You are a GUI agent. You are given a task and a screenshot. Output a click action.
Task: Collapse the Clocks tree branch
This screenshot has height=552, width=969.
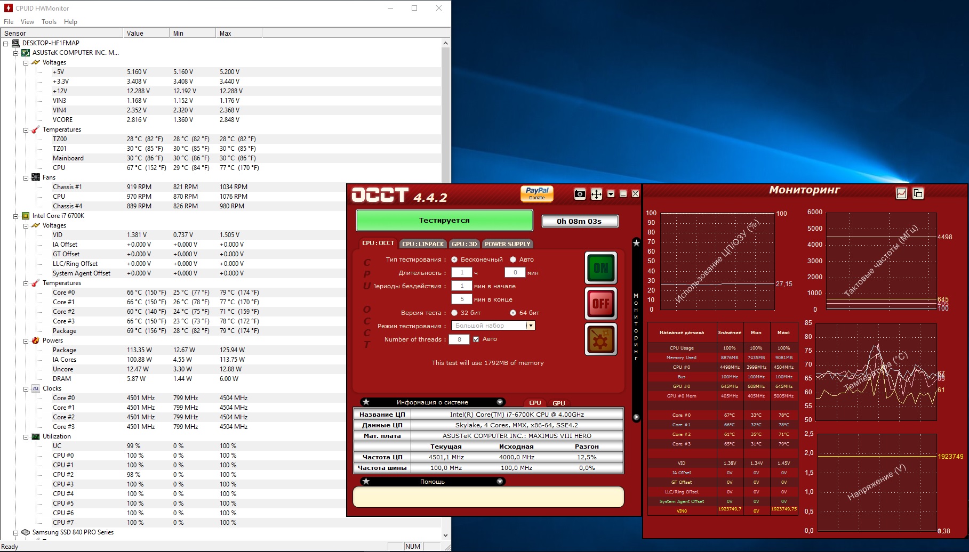click(x=26, y=388)
